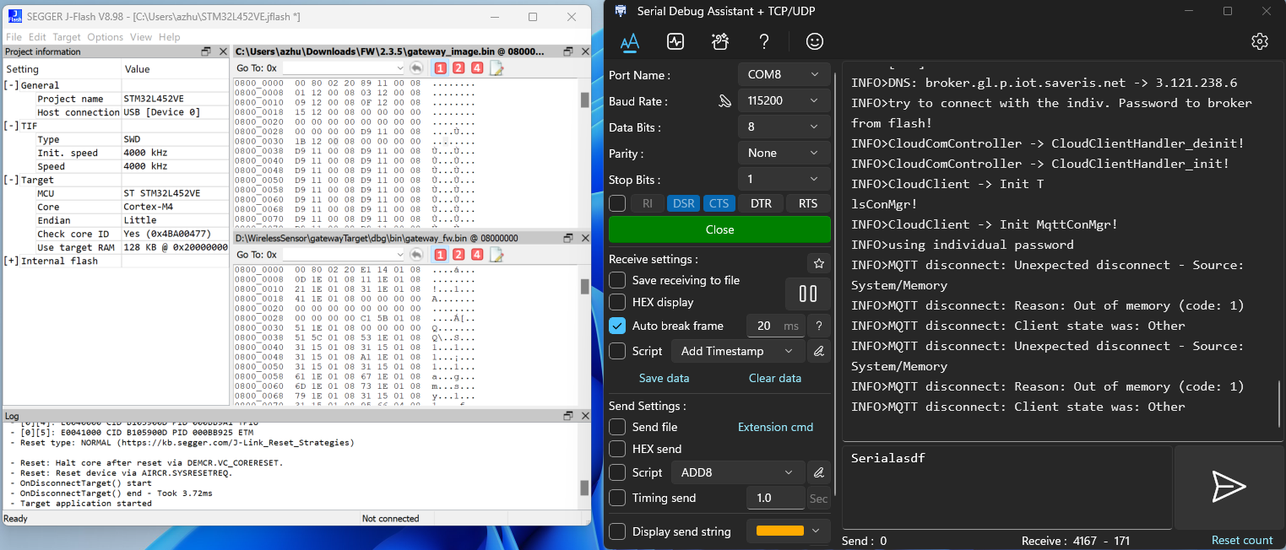Close the Project information panel
Viewport: 1286px width, 550px height.
coord(221,51)
